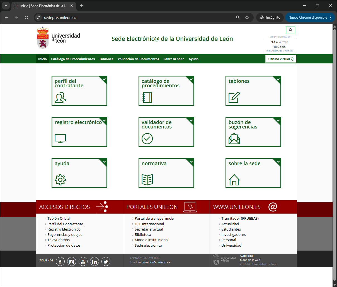The width and height of the screenshot is (337, 287).
Task: Open the site search magnifier button
Action: click(x=290, y=30)
